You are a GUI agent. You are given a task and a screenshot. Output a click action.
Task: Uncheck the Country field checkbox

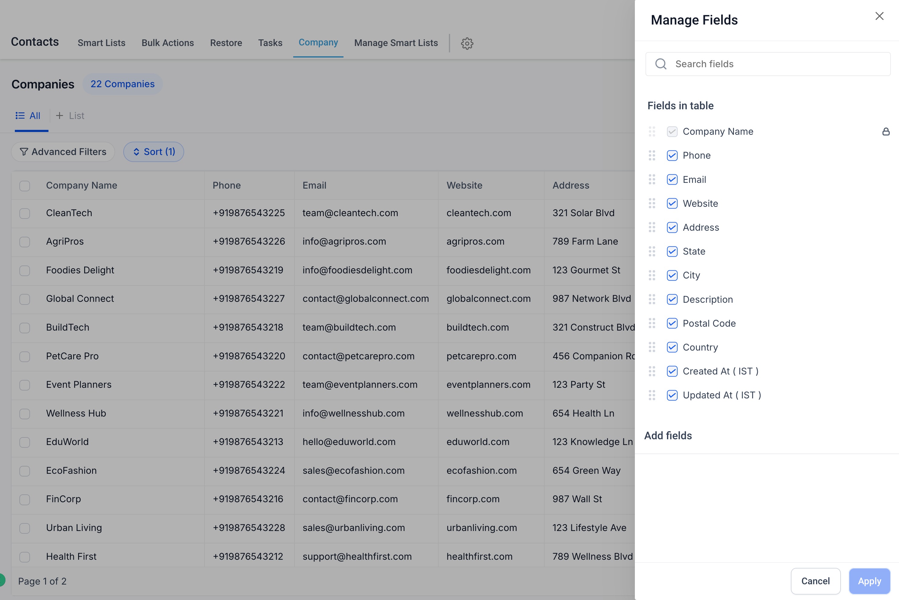tap(672, 347)
